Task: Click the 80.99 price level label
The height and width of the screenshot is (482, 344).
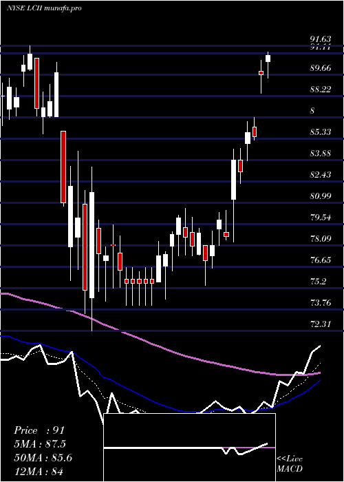Action: point(321,196)
